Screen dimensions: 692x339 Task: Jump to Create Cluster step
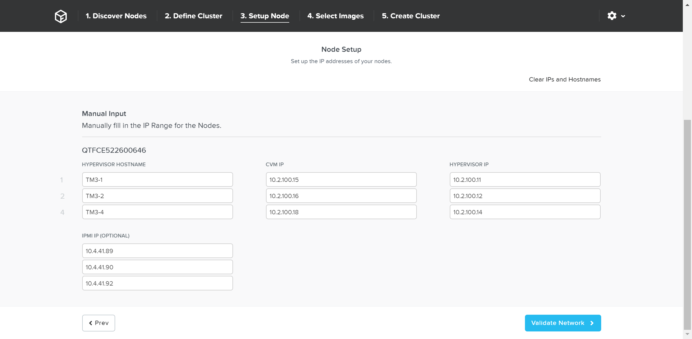click(411, 16)
